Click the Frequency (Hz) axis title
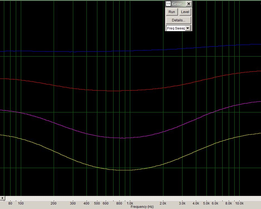This screenshot has width=261, height=209. click(142, 207)
